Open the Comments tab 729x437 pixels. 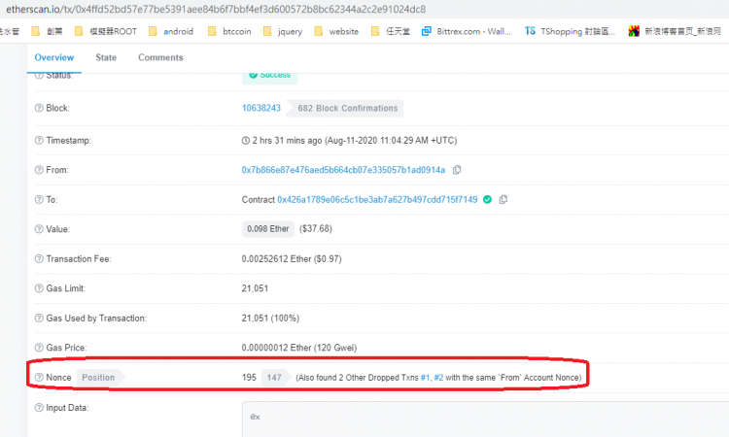click(160, 57)
